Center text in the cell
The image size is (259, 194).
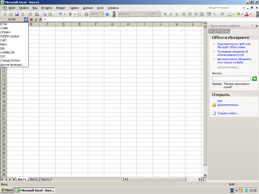(190, 14)
